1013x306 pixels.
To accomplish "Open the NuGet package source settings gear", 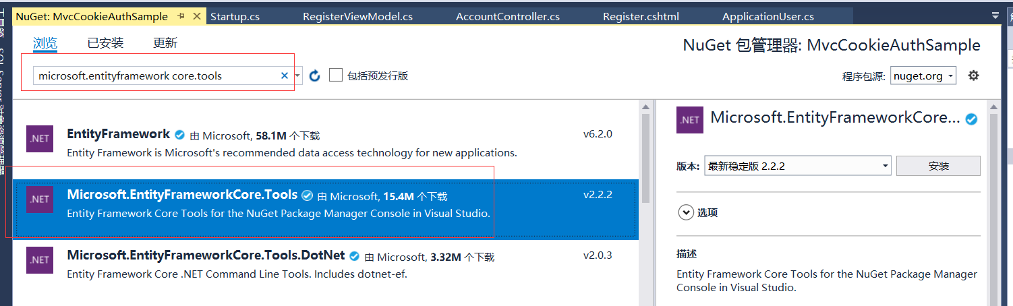I will 973,75.
